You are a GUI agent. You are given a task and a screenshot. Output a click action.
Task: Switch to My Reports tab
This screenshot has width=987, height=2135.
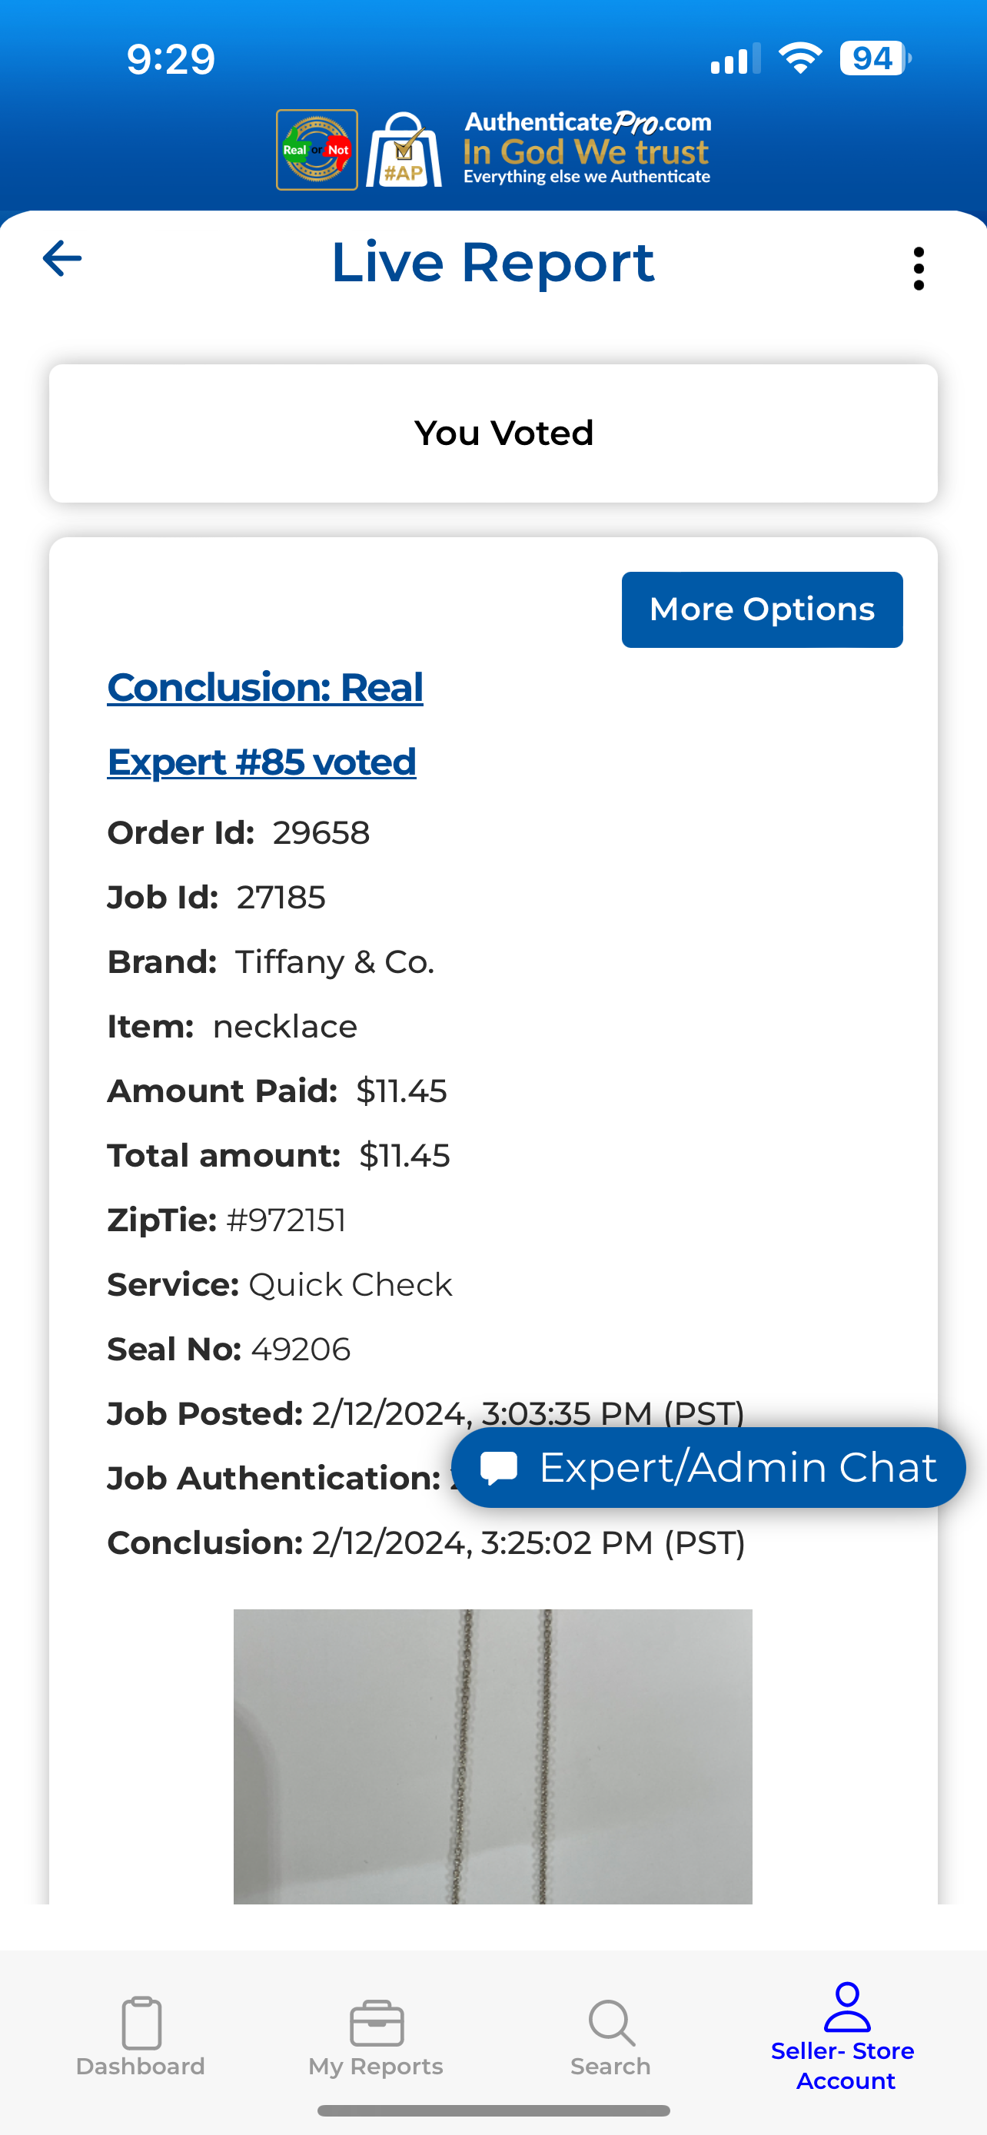376,2037
